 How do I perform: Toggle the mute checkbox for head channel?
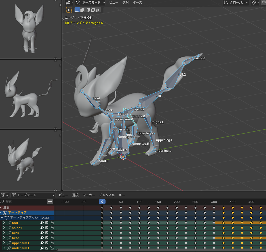(x=47, y=238)
